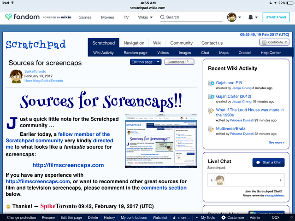Open the Wiki tab
Image resolution: width=295 pixels, height=221 pixels.
click(157, 43)
